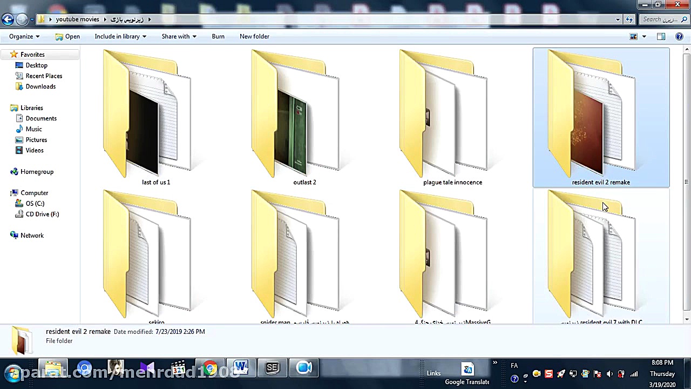
Task: Expand the arrow after youtube movies breadcrumb
Action: [x=105, y=19]
